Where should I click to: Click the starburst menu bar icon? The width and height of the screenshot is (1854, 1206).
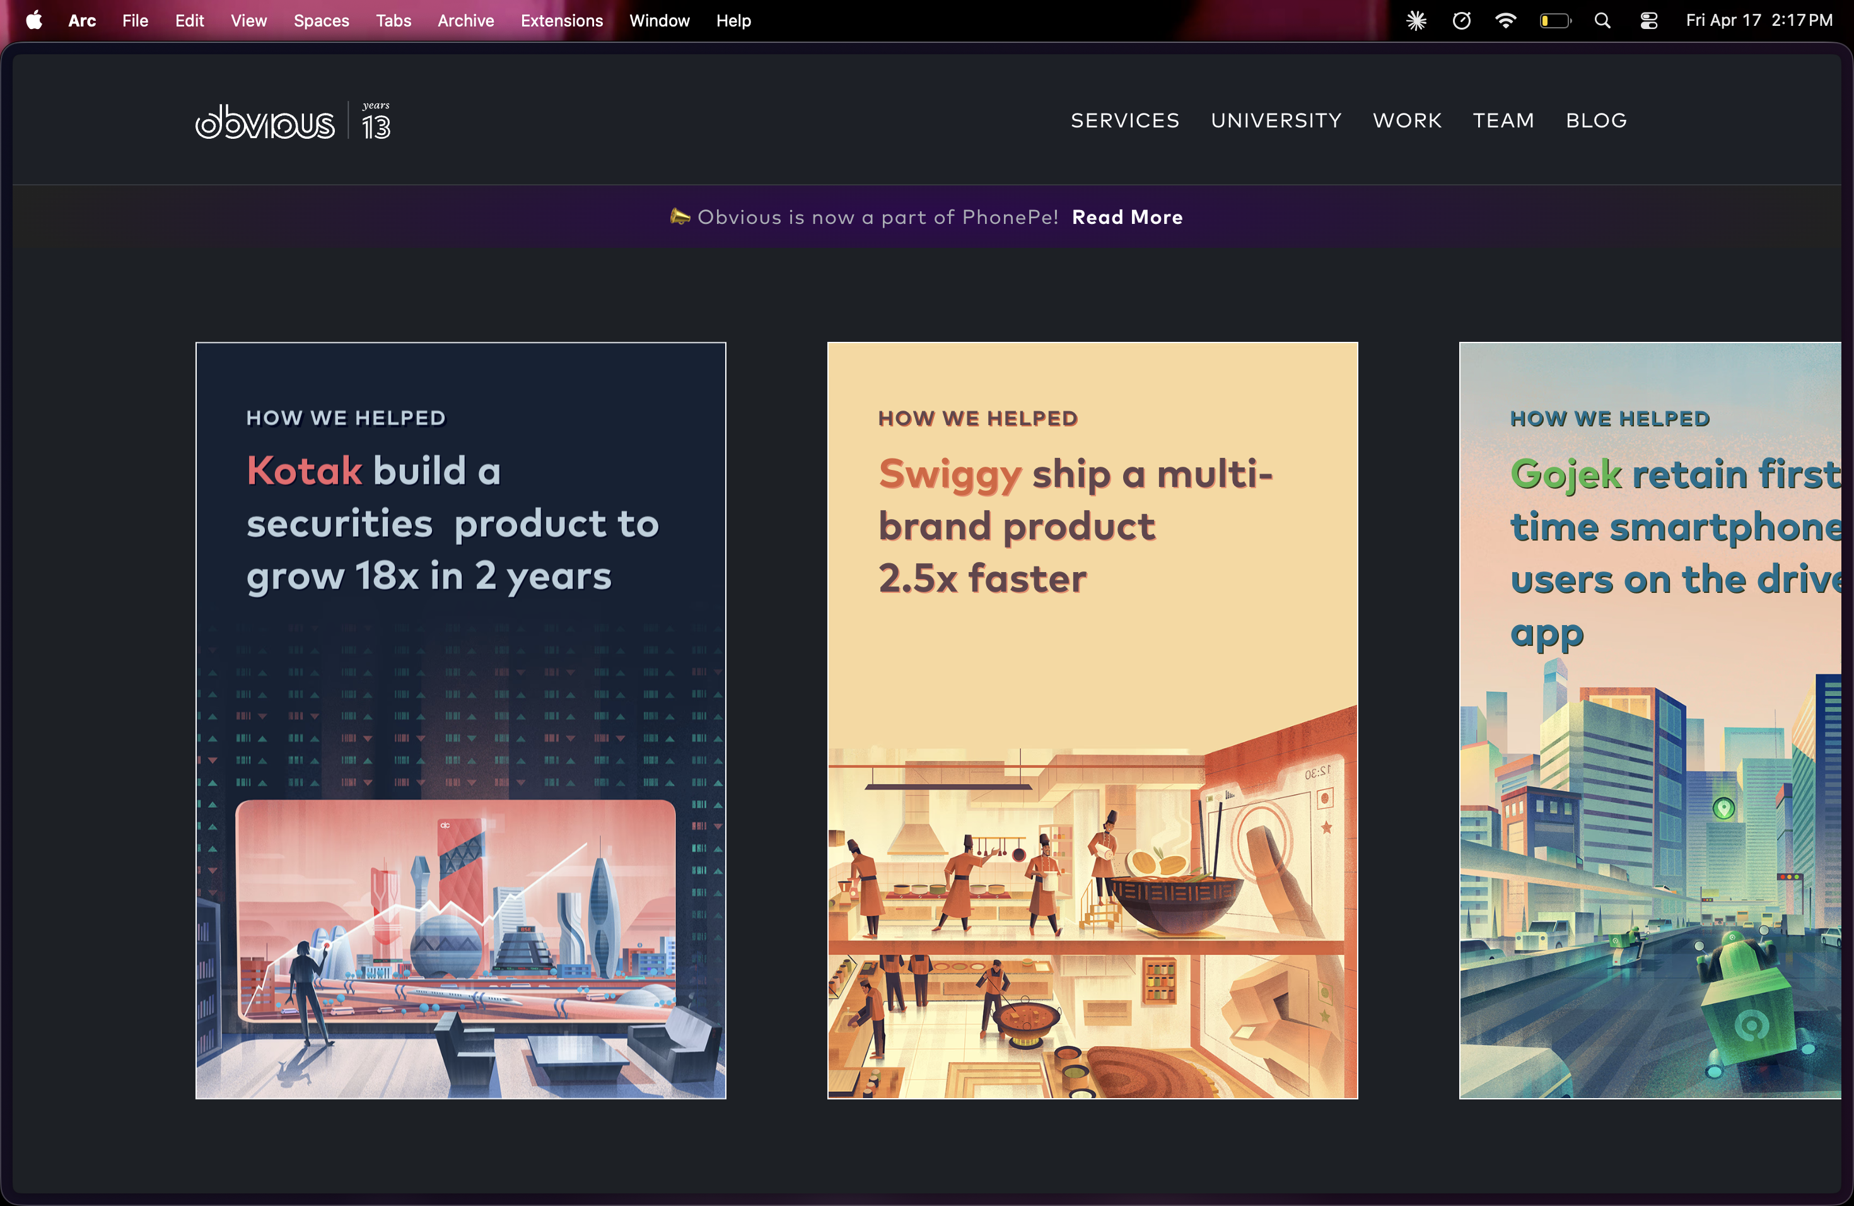pyautogui.click(x=1416, y=20)
